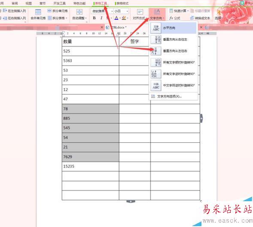The width and height of the screenshot is (253, 227).
Task: Toggle Bold formatting
Action: [x=94, y=18]
